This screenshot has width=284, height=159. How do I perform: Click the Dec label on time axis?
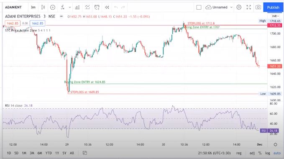click(260, 144)
